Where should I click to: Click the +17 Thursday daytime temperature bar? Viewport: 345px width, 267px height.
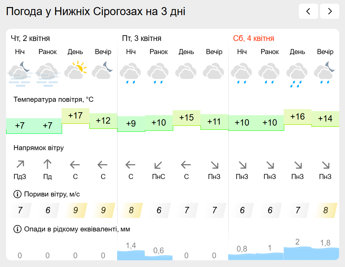pos(75,116)
